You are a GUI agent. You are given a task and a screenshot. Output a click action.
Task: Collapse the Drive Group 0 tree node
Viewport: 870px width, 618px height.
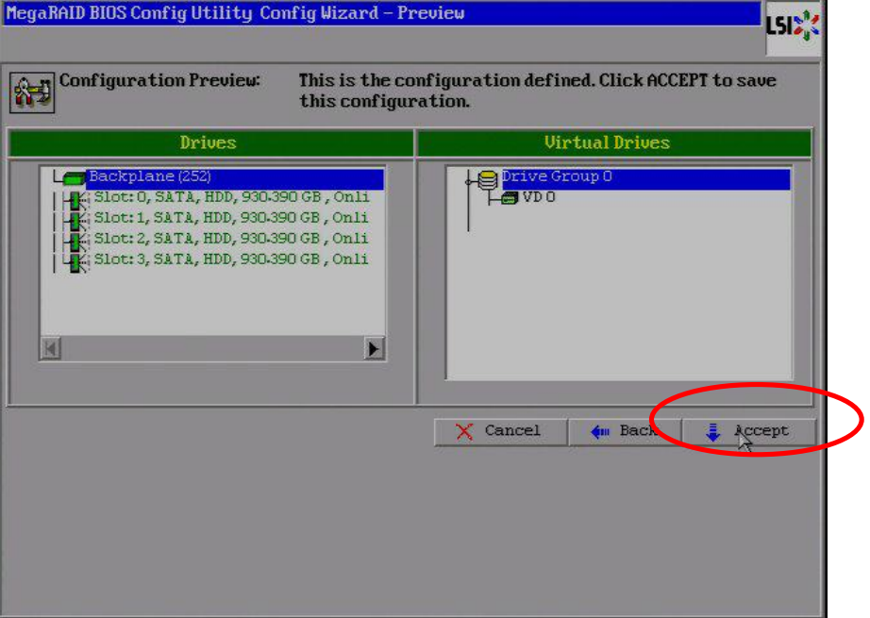pyautogui.click(x=468, y=181)
